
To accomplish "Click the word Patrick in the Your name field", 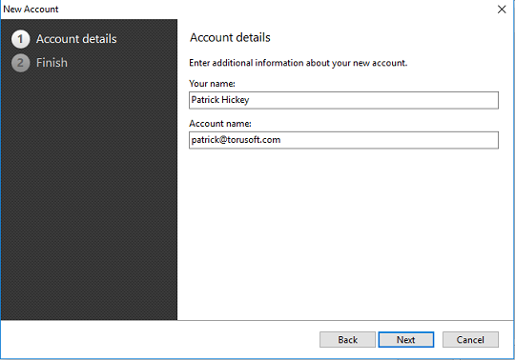I will [205, 100].
